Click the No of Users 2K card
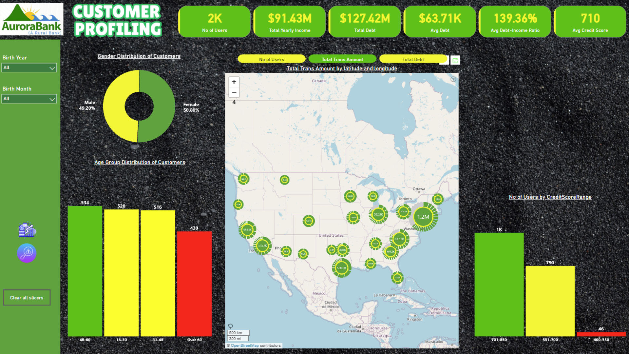Screen dimensions: 629x354 coord(215,22)
